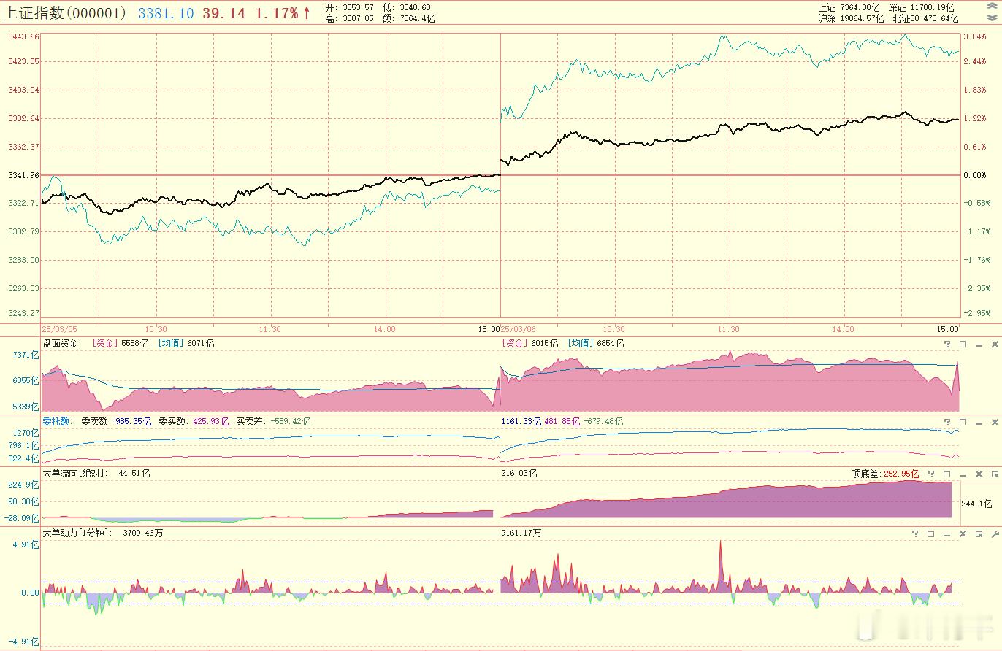1002x651 pixels.
Task: Click the 上证指数(000001) title
Action: coord(65,12)
